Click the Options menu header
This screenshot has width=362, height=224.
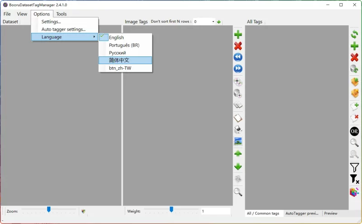[42, 14]
